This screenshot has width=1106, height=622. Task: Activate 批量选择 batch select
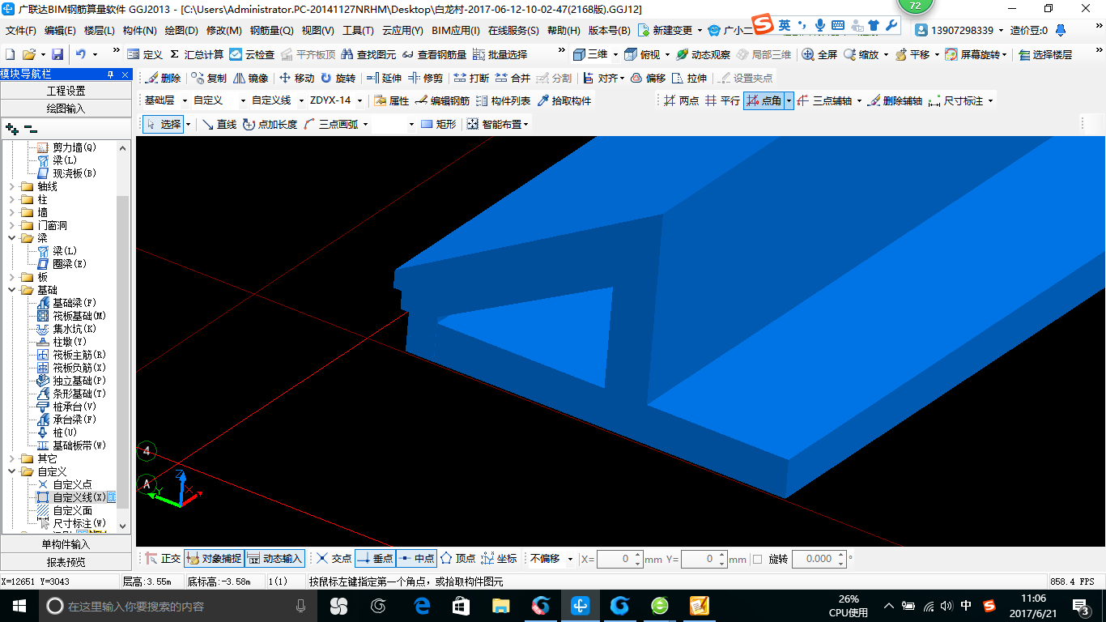click(x=500, y=54)
